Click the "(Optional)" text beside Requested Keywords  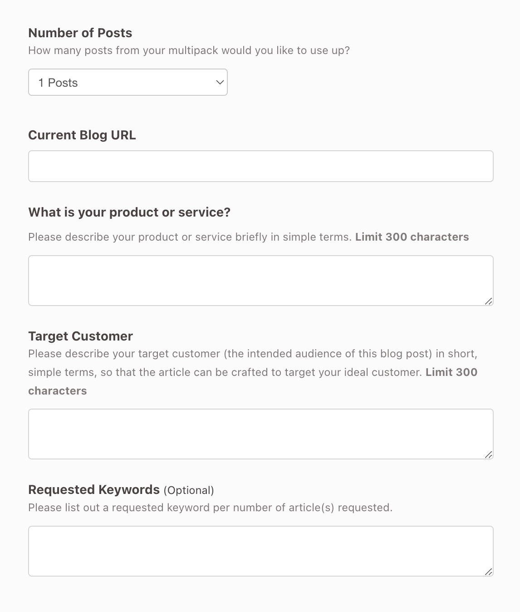click(189, 490)
